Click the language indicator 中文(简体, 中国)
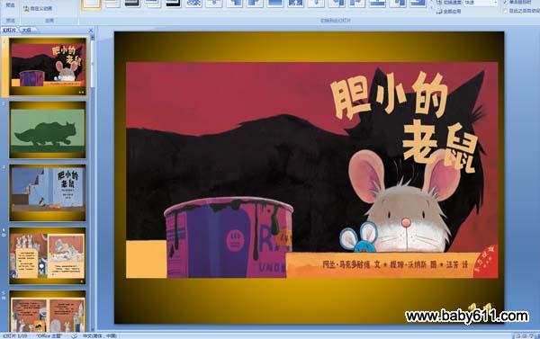Screen dimensions: 540x339 (x=100, y=336)
